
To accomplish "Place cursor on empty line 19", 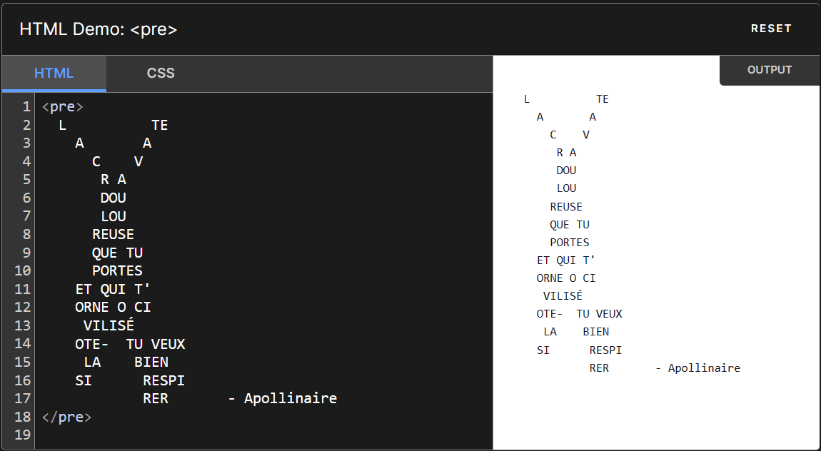I will [214, 435].
